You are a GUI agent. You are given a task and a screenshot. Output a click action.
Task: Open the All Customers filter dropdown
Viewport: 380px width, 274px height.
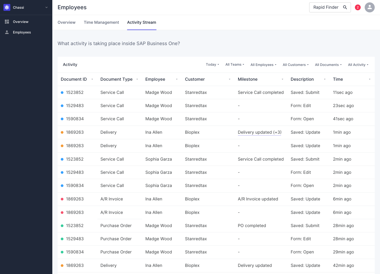(296, 65)
